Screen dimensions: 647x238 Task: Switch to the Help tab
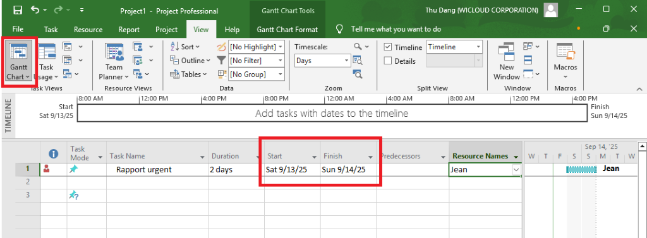tap(232, 29)
